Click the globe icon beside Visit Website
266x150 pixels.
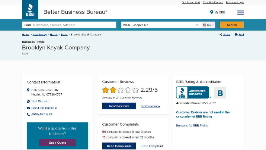click(x=28, y=101)
